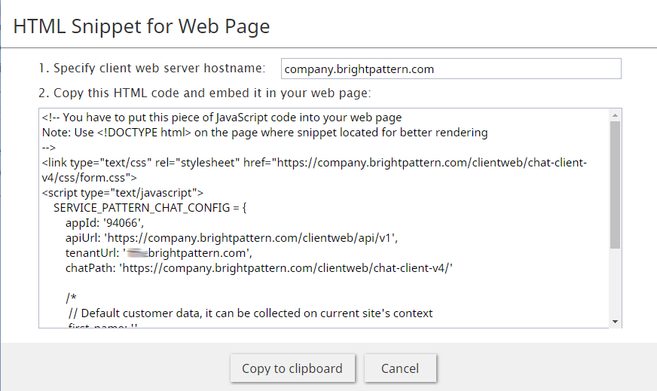Click the code area scrollbar thumb
657x391 pixels.
click(x=616, y=185)
